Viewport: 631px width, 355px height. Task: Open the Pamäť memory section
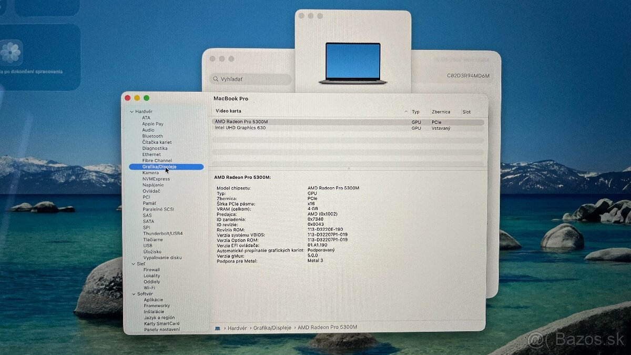point(149,203)
